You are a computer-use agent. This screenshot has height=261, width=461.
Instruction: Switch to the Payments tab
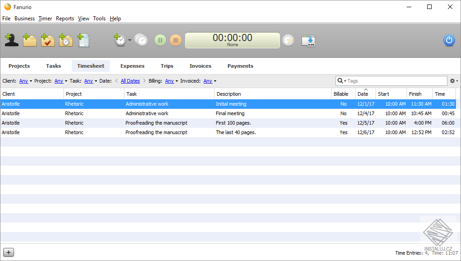click(240, 66)
